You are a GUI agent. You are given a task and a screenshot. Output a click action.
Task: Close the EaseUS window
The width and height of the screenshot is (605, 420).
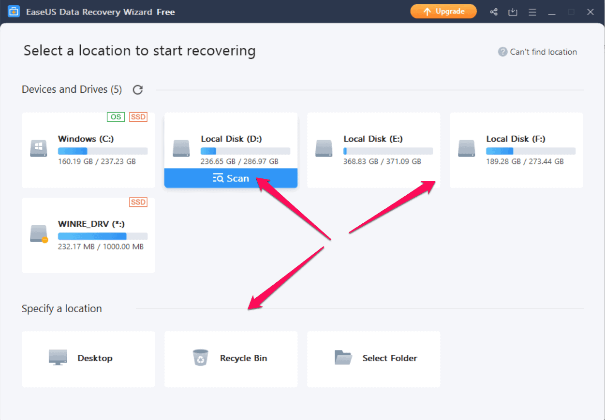point(590,12)
